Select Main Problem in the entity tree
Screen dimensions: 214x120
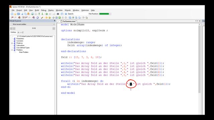(24, 52)
